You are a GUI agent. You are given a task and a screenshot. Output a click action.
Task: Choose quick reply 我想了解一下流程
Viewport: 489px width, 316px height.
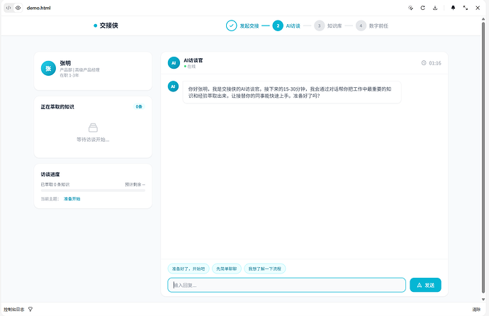coord(265,269)
